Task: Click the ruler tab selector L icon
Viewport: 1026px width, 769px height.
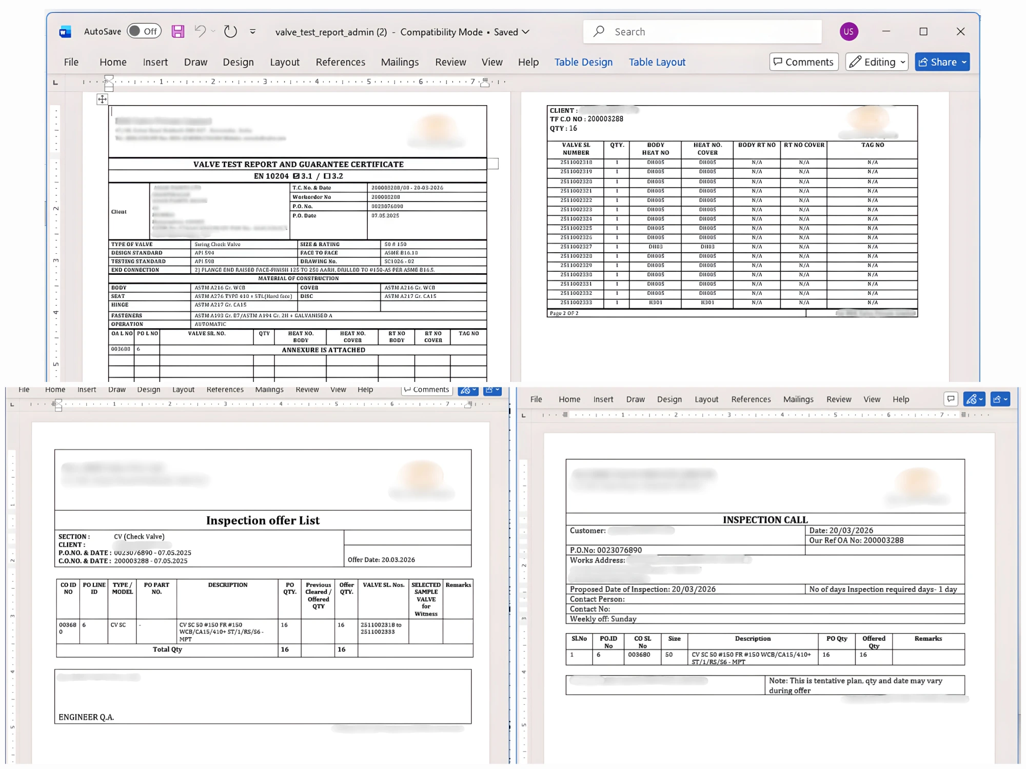Action: click(55, 82)
